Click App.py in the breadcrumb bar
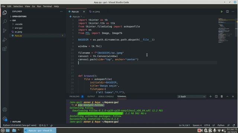This screenshot has width=238, height=133. click(76, 17)
